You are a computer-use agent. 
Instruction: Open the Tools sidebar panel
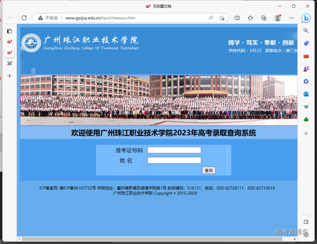tap(306, 56)
